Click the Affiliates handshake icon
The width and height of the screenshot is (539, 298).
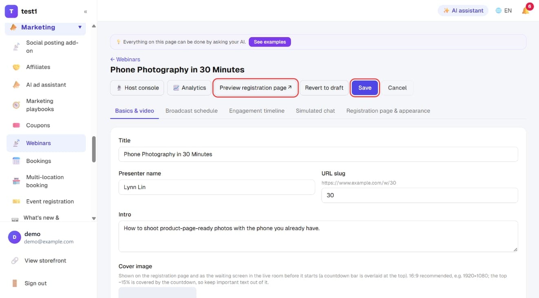pos(16,67)
